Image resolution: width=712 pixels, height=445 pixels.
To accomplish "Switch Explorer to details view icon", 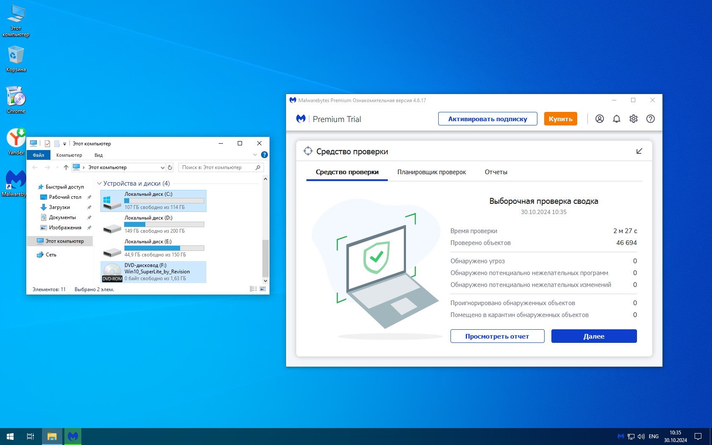I will pyautogui.click(x=253, y=289).
